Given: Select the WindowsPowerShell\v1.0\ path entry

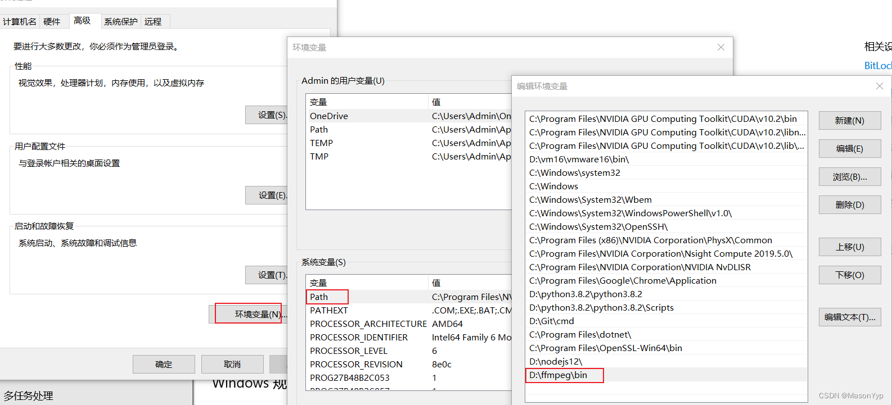Looking at the screenshot, I should (666, 213).
